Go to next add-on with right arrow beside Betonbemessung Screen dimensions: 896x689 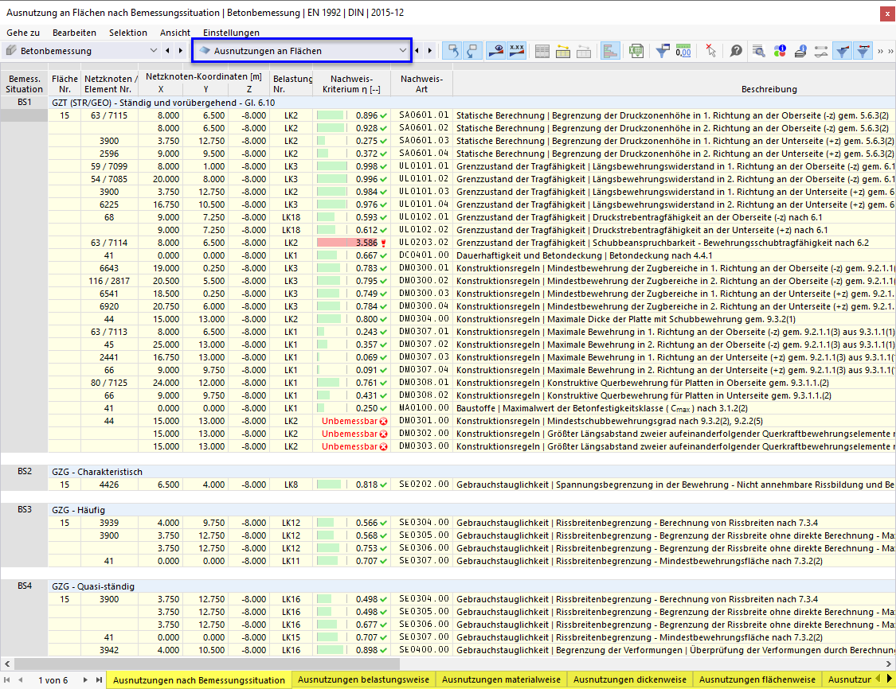click(x=181, y=51)
